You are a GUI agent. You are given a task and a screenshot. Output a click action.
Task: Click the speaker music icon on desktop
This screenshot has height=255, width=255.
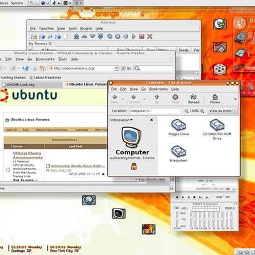coord(220,48)
